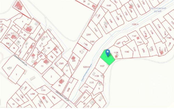The height and width of the screenshot is (109, 174).
Task: Click the blue location pin marker
Action: (107, 53)
